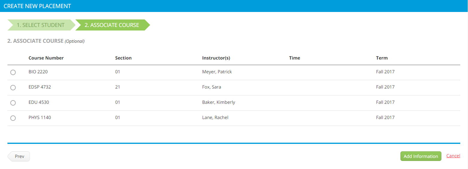Click instructor Baker, Kimberly cell
Image resolution: width=468 pixels, height=169 pixels.
click(x=219, y=102)
